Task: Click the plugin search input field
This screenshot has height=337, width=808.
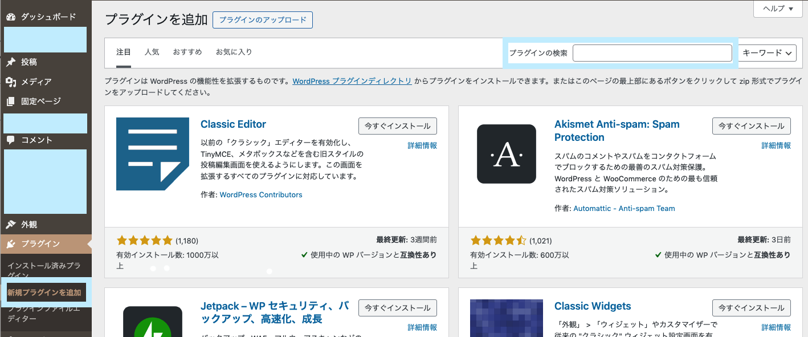Action: 652,53
